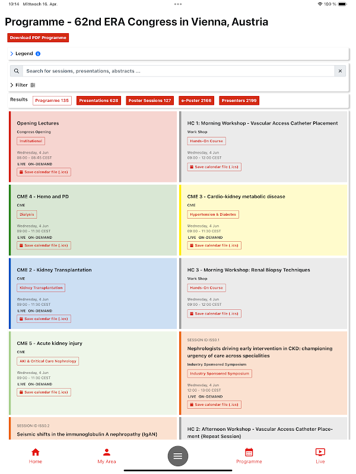356x474 pixels.
Task: Open the Programme calendar icon
Action: 249,452
